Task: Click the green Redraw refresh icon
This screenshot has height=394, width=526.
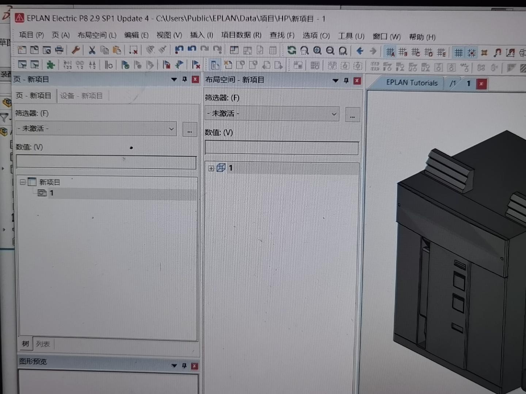Action: (x=291, y=50)
